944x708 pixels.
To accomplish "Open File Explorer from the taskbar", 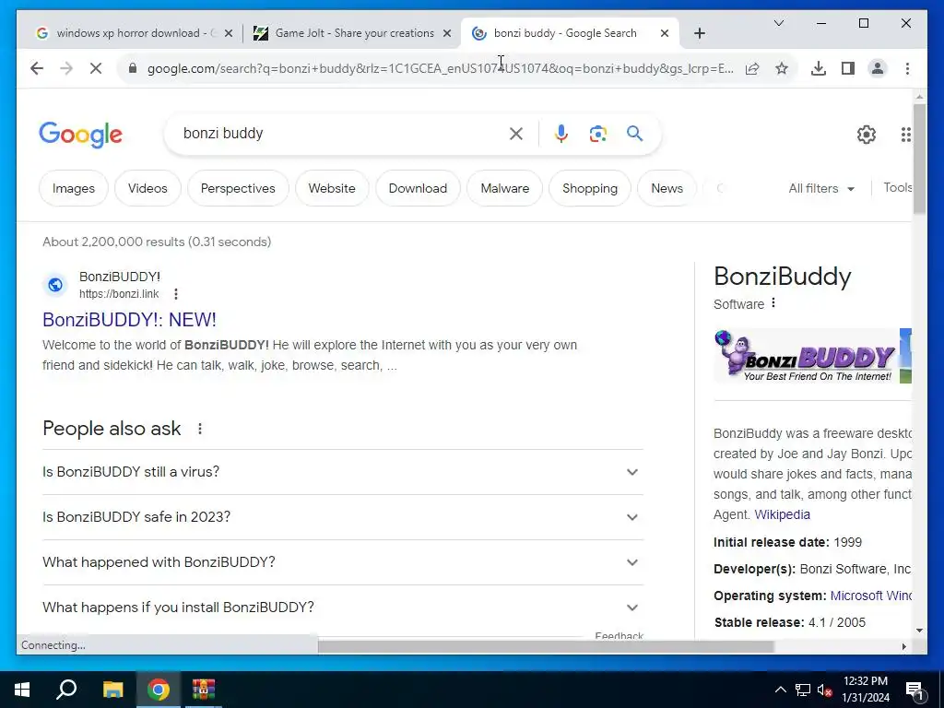I will pos(112,690).
